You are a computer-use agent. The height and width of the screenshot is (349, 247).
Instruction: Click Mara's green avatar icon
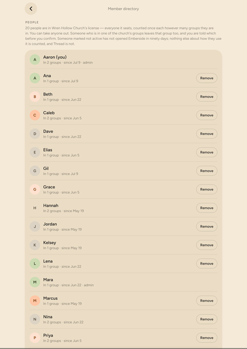point(35,282)
